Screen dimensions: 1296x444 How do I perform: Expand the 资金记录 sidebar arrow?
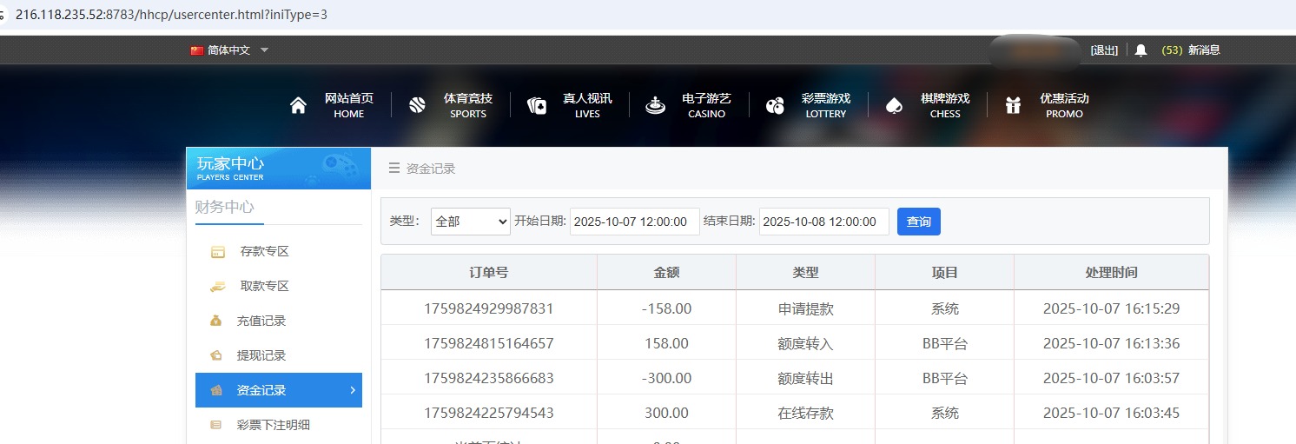coord(352,390)
